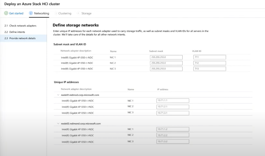265x156 pixels.
Task: Click the IP address column header
Action: tap(163, 89)
